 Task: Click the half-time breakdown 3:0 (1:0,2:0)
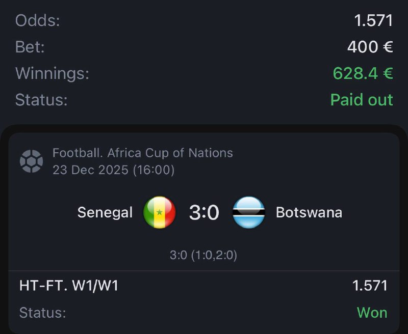(x=203, y=255)
